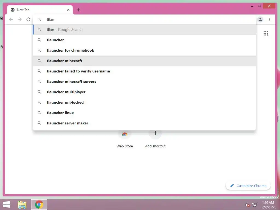The width and height of the screenshot is (280, 210).
Task: Choose "tlauncher failed to verify username"
Action: click(144, 71)
